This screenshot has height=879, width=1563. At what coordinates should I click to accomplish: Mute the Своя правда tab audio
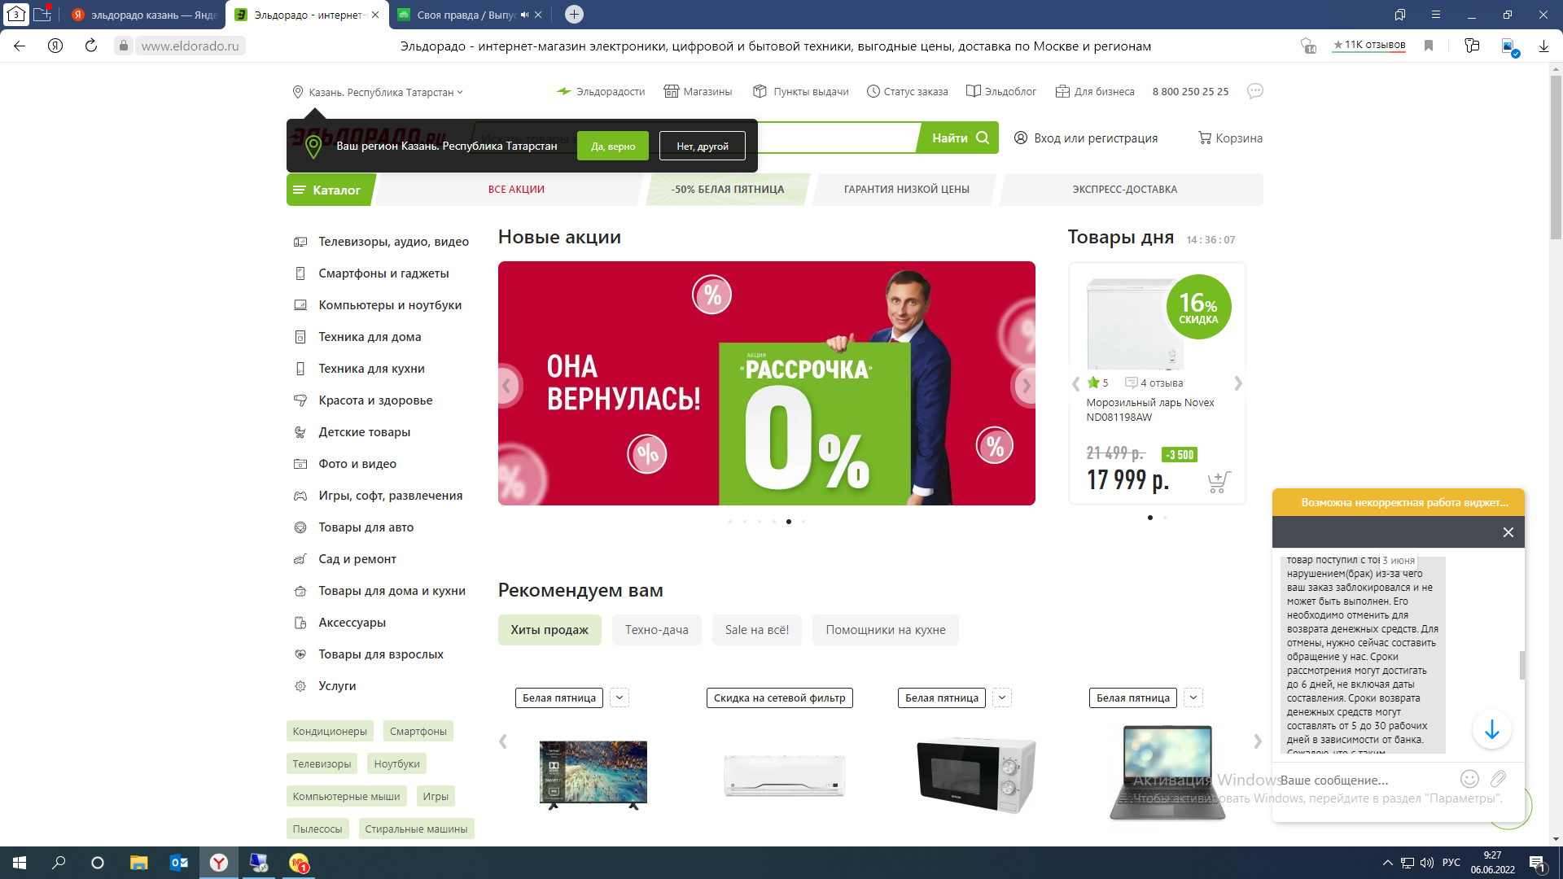[524, 15]
